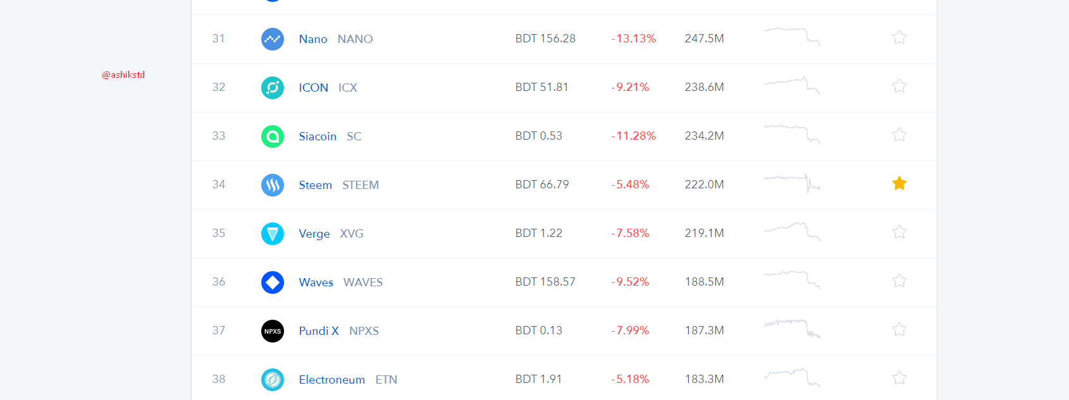This screenshot has height=400, width=1069.
Task: Click the Verge coin logo icon
Action: pos(273,234)
